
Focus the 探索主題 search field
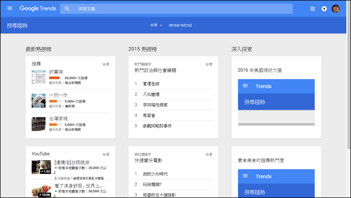point(176,9)
